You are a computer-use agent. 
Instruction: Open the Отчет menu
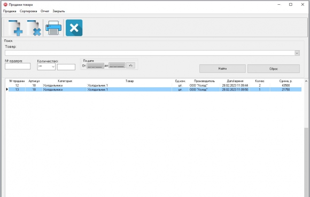[x=45, y=11]
